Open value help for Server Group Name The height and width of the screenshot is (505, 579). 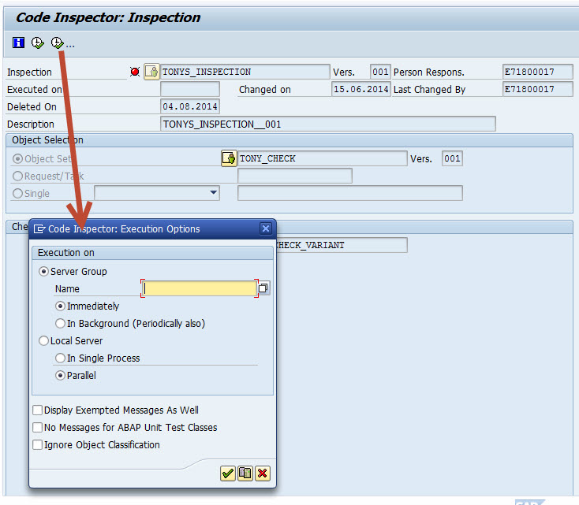(263, 288)
